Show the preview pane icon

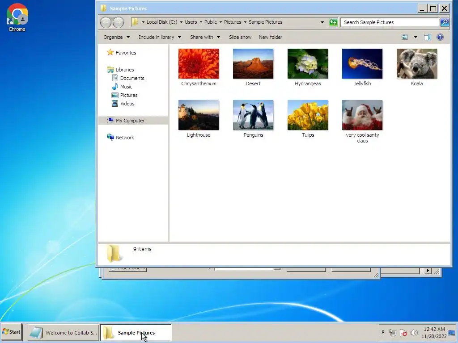click(x=428, y=37)
